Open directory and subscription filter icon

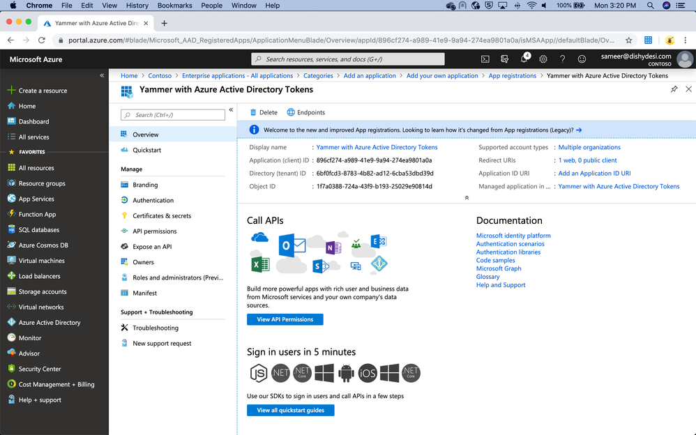click(x=505, y=59)
